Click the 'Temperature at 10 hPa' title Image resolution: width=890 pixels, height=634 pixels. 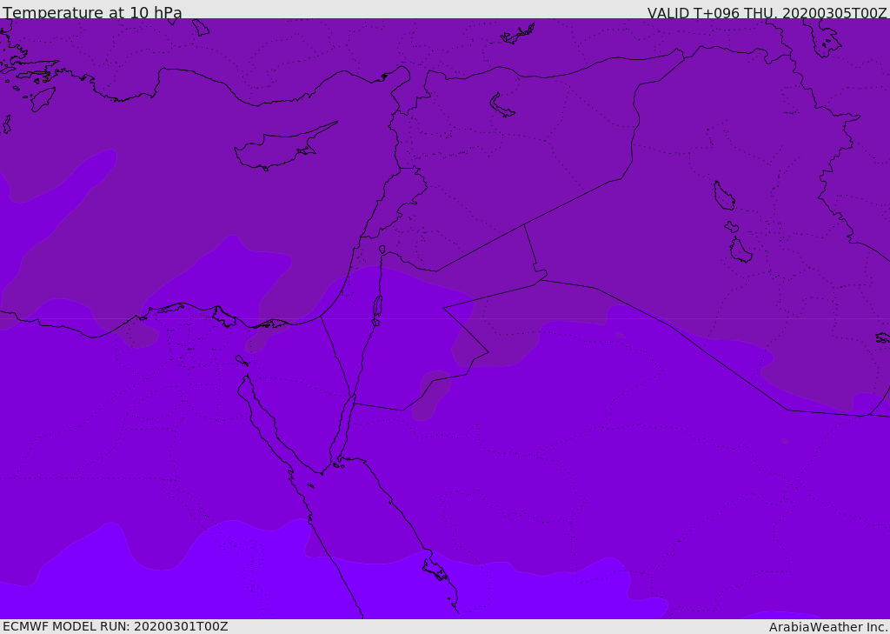point(92,12)
